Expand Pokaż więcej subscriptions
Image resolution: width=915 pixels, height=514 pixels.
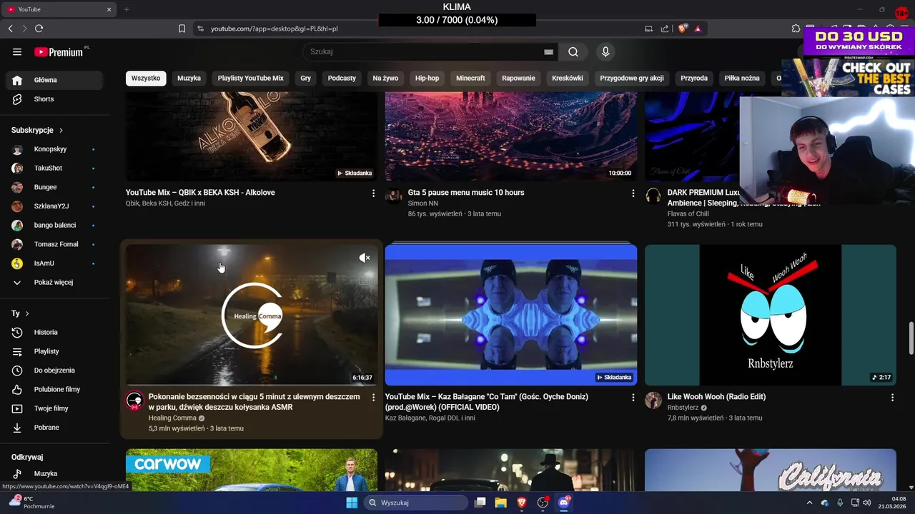(55, 282)
